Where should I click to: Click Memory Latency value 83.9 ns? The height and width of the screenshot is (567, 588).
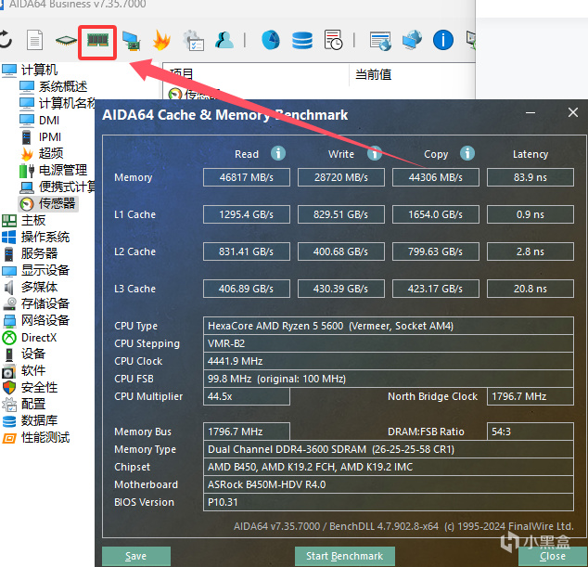coord(530,177)
